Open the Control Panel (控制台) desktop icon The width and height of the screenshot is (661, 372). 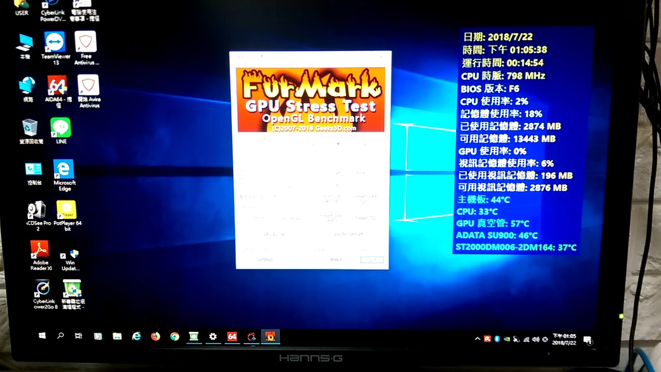(34, 173)
